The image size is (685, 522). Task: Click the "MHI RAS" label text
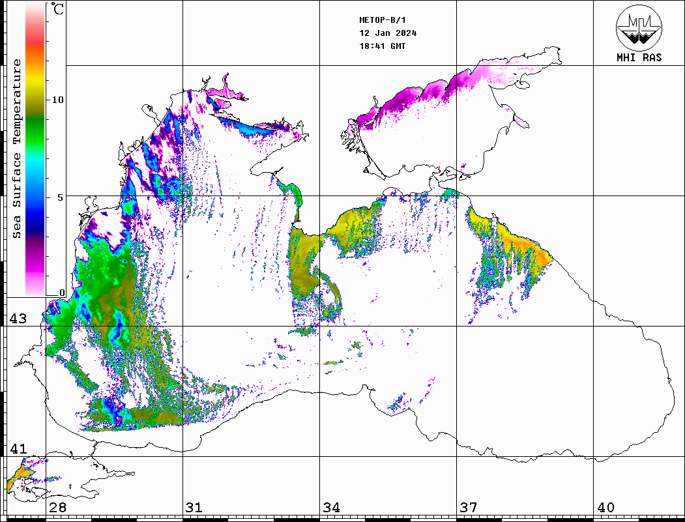pos(639,57)
